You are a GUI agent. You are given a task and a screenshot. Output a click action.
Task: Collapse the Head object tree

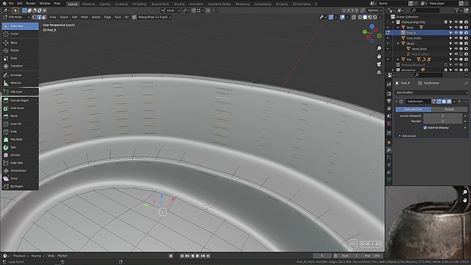point(398,44)
